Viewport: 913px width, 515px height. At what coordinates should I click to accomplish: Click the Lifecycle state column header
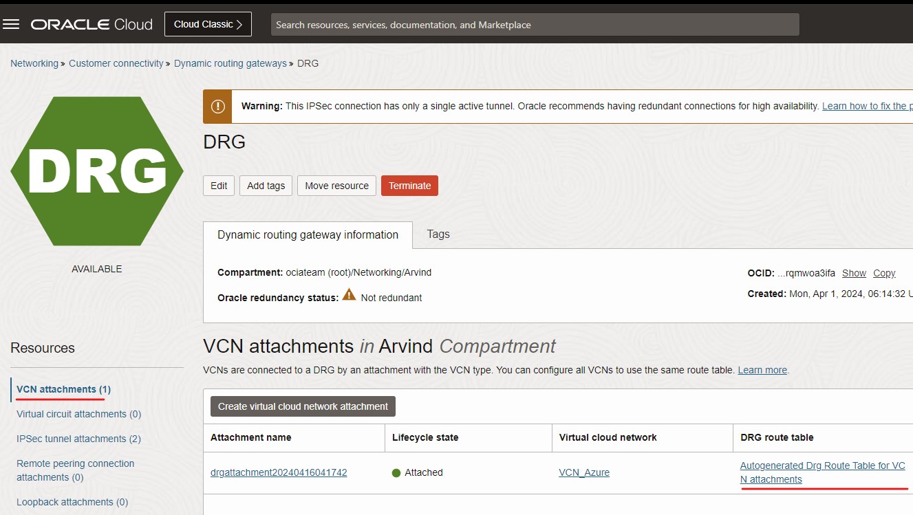click(x=425, y=437)
